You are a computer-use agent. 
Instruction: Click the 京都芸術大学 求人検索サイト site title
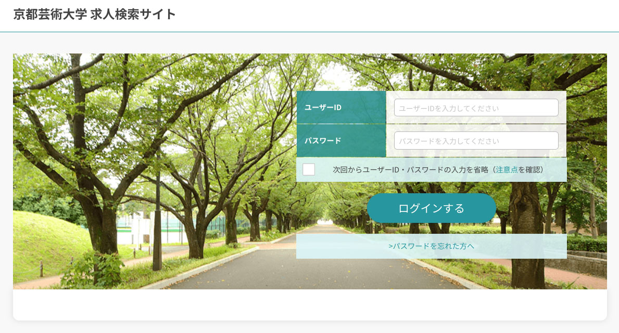(x=95, y=15)
